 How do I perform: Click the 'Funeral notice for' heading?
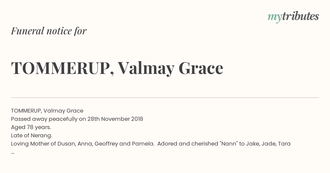[x=49, y=31]
